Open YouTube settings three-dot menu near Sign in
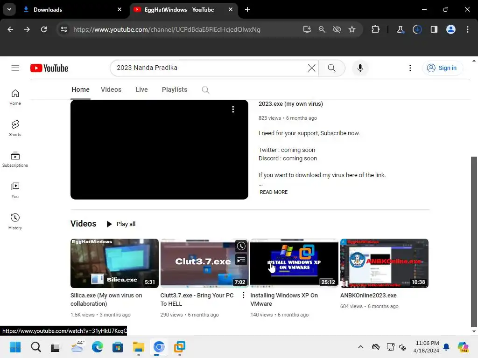This screenshot has height=358, width=478. pyautogui.click(x=410, y=68)
